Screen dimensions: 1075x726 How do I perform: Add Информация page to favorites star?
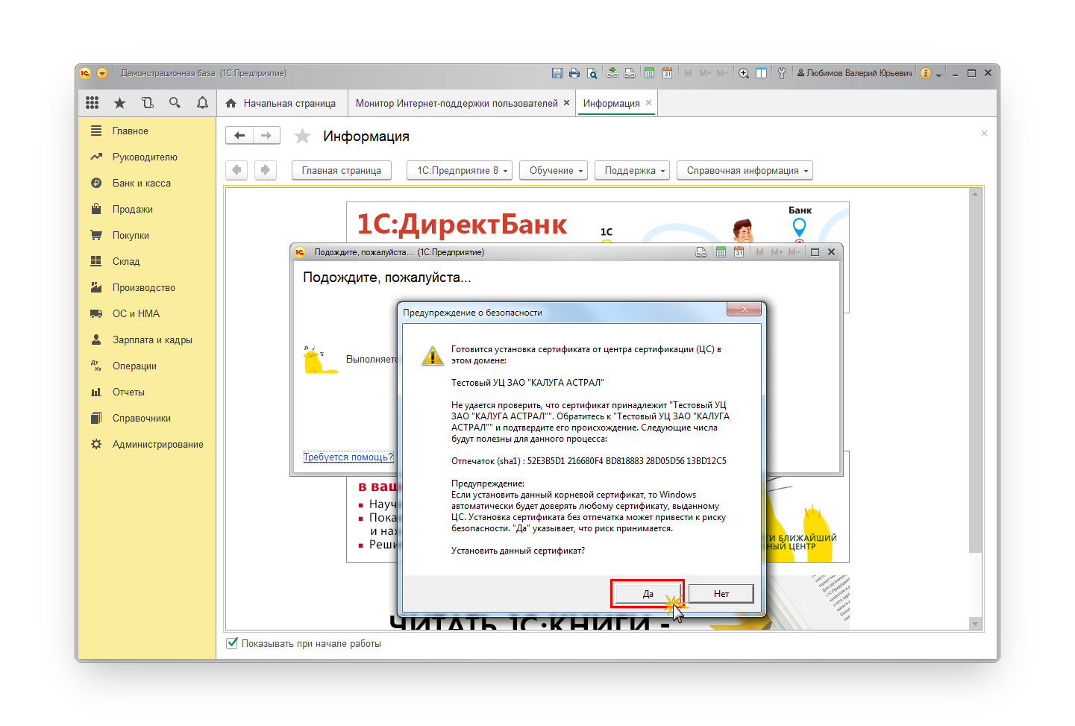point(302,136)
